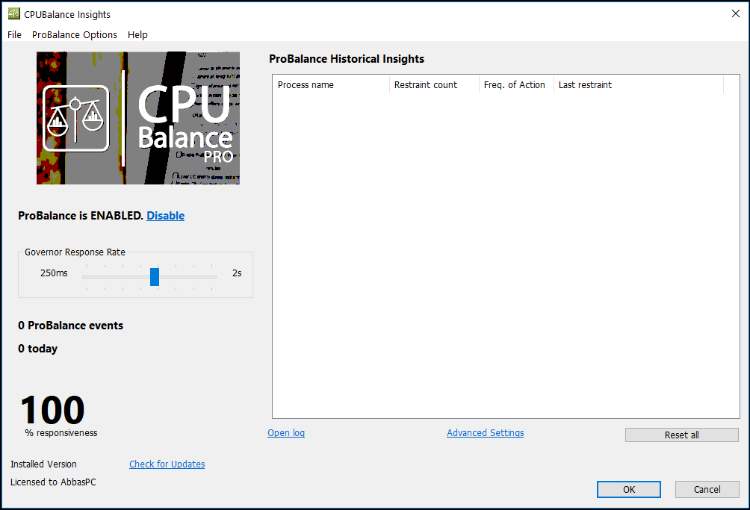This screenshot has width=750, height=510.
Task: Click the '2s' slider maximum label
Action: click(237, 273)
